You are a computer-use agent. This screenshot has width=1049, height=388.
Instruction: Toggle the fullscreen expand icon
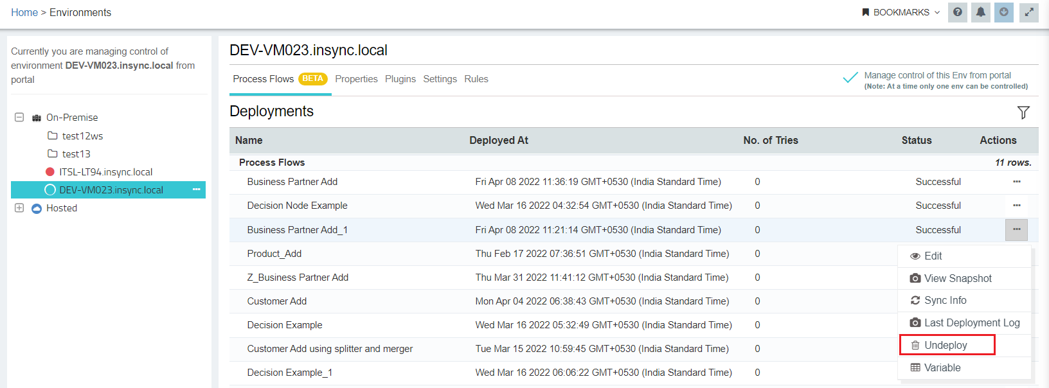coord(1029,12)
